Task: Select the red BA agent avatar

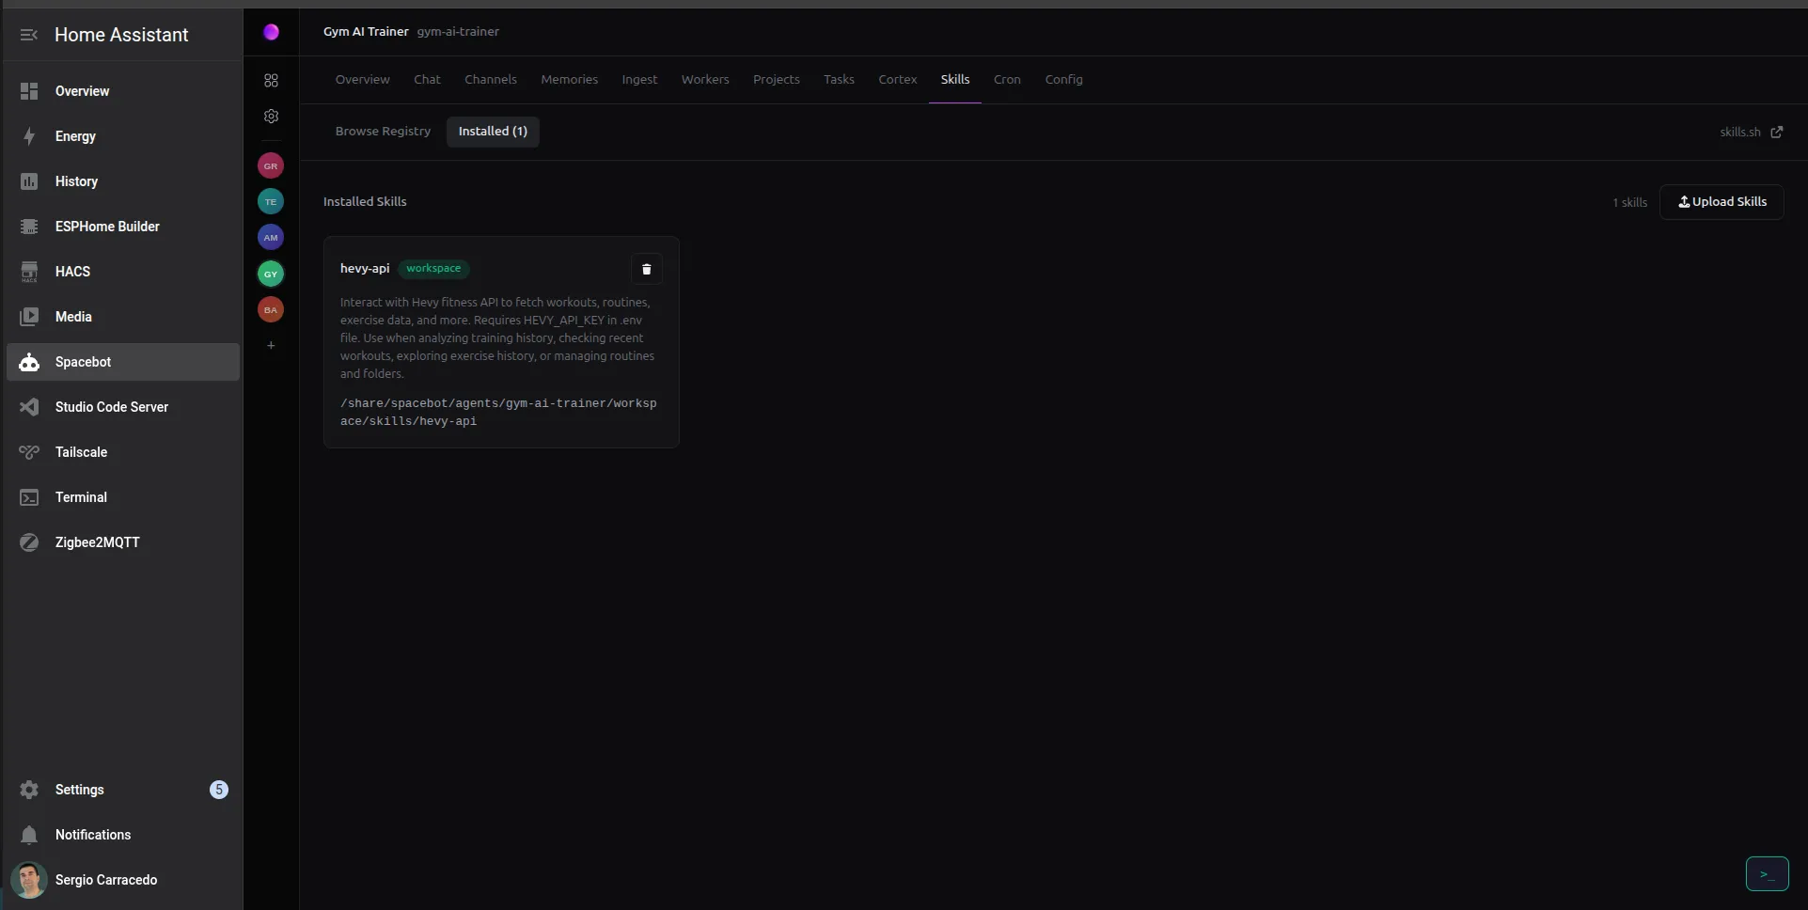Action: (271, 309)
